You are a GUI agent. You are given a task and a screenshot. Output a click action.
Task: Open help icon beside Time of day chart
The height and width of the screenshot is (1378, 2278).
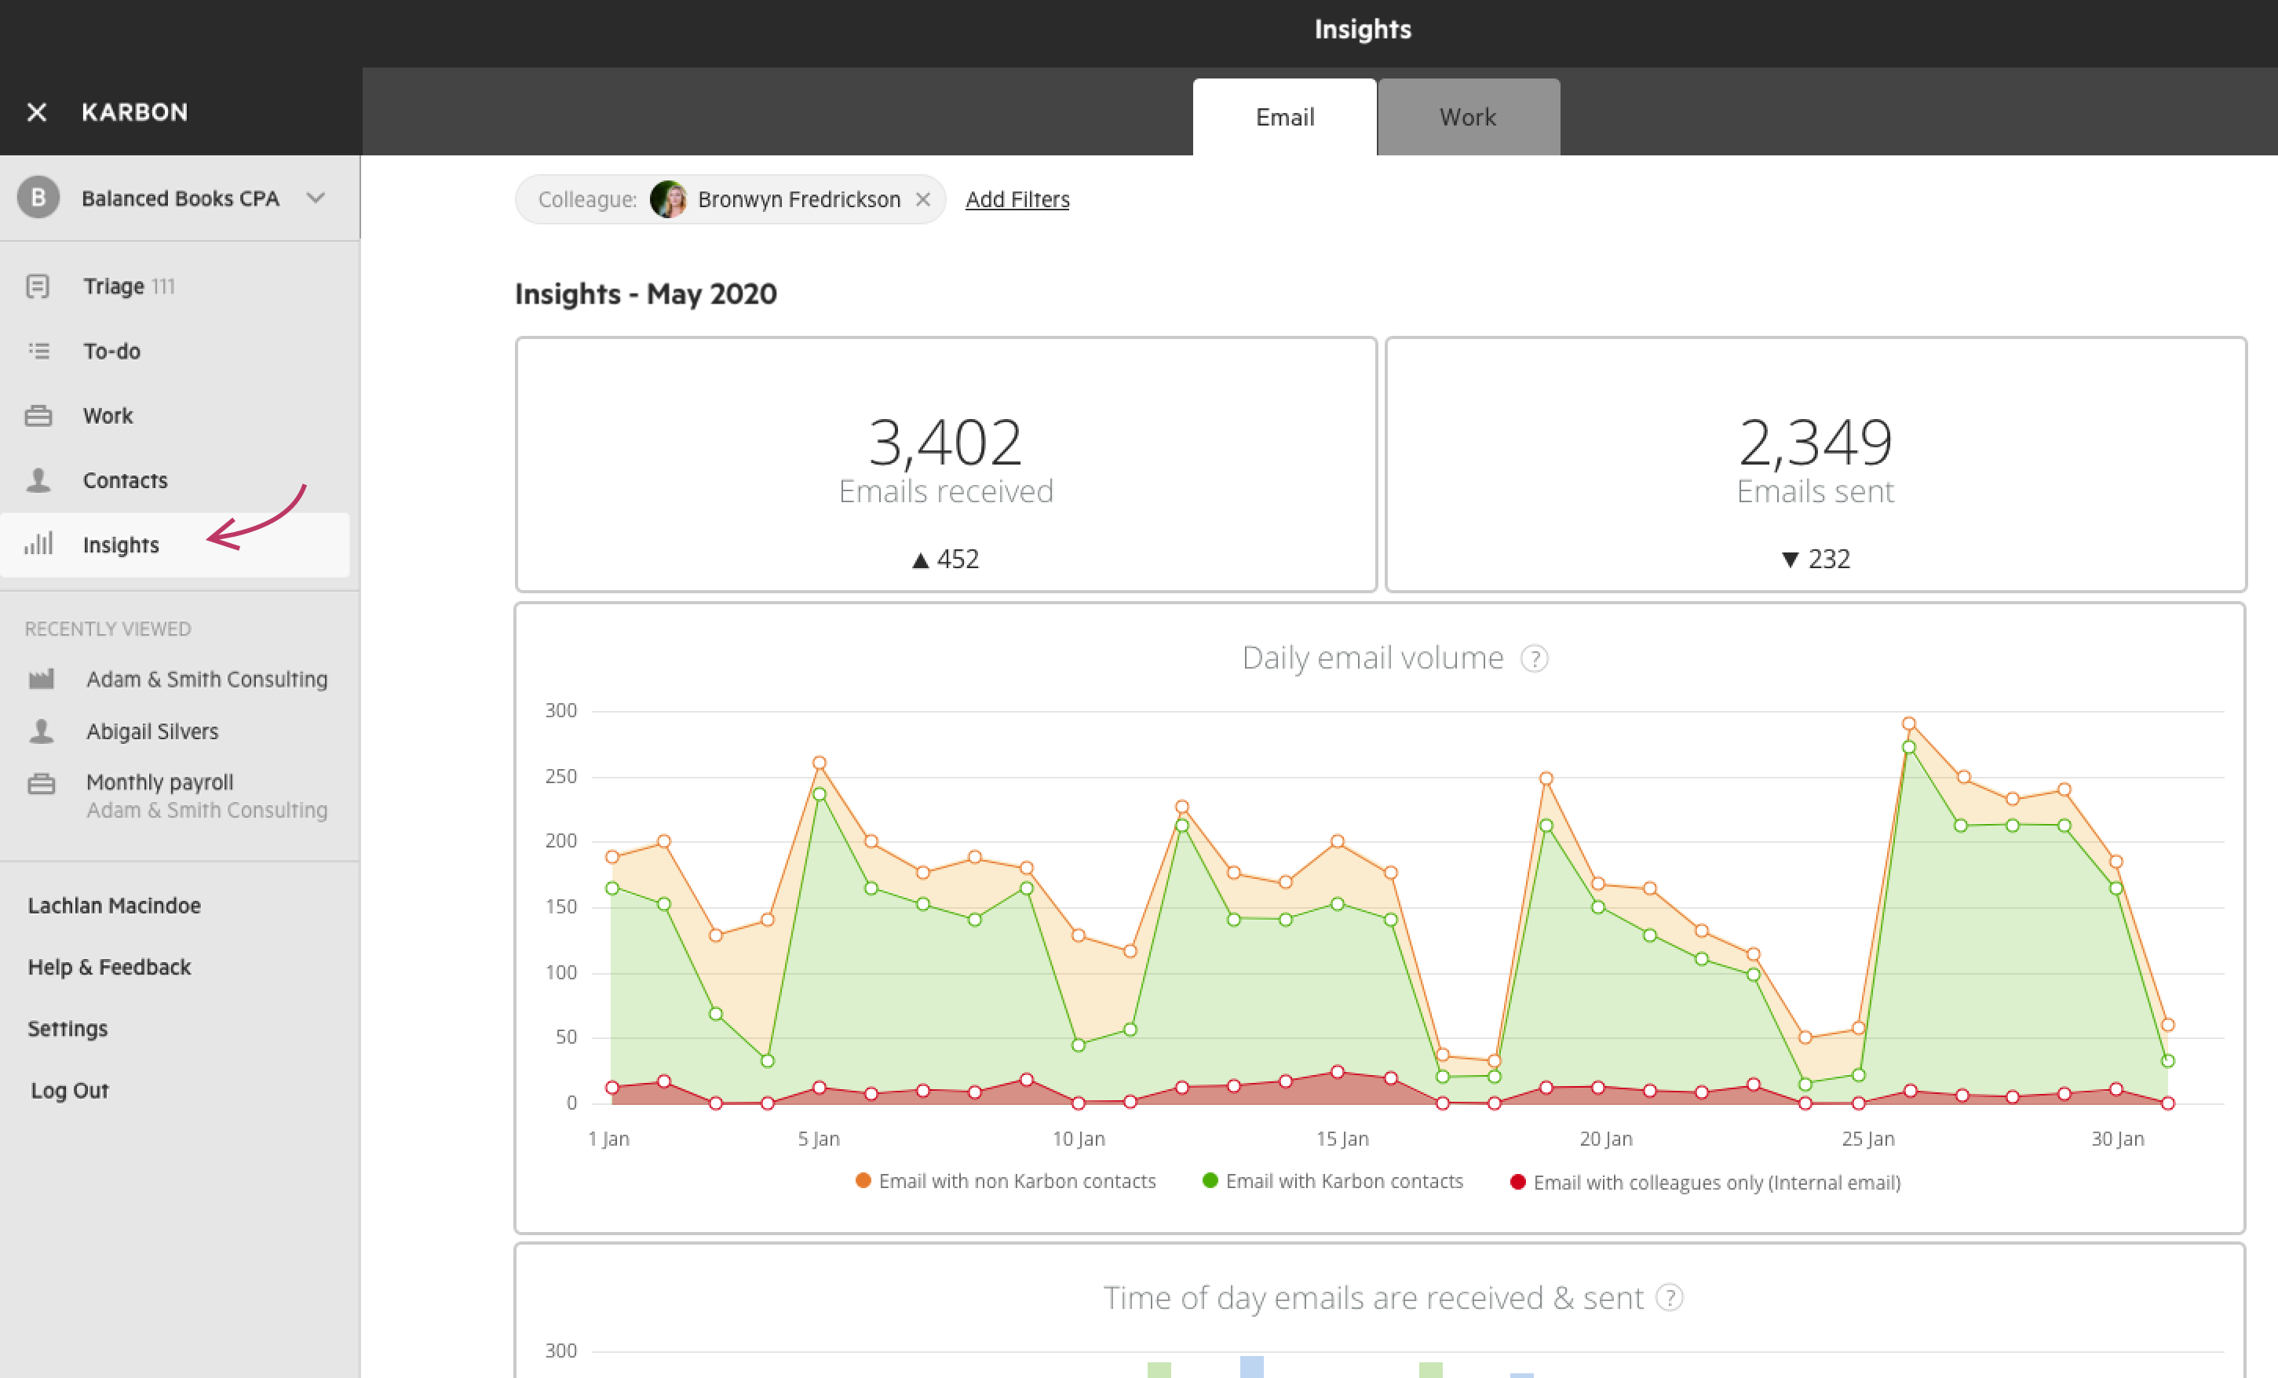point(1669,1298)
